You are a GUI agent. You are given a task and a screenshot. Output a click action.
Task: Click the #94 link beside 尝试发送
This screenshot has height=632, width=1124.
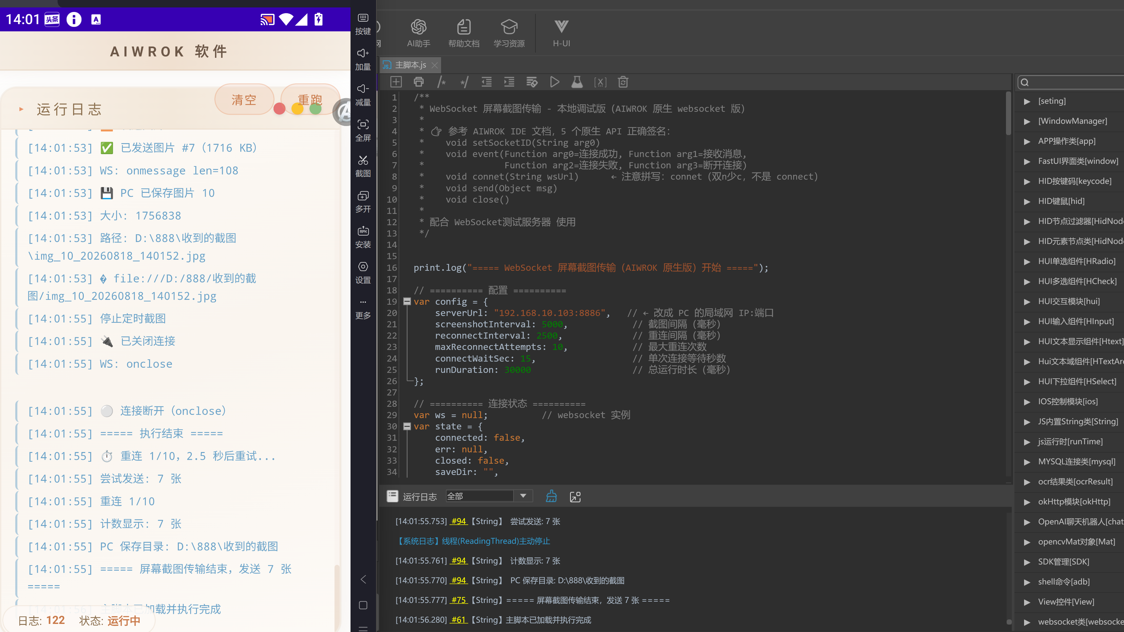tap(458, 521)
